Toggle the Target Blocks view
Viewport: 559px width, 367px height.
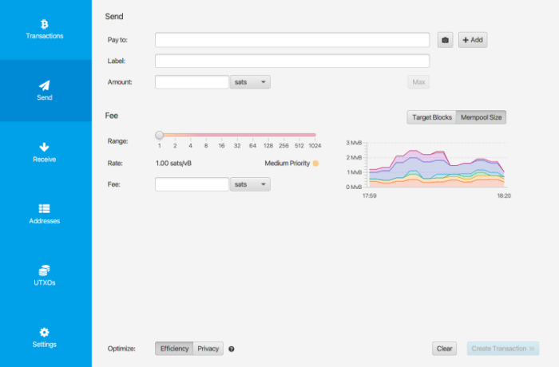432,117
